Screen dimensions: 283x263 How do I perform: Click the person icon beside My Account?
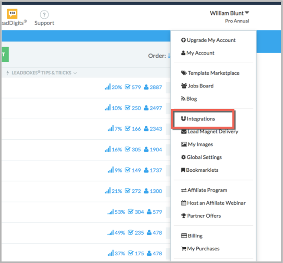pos(183,53)
